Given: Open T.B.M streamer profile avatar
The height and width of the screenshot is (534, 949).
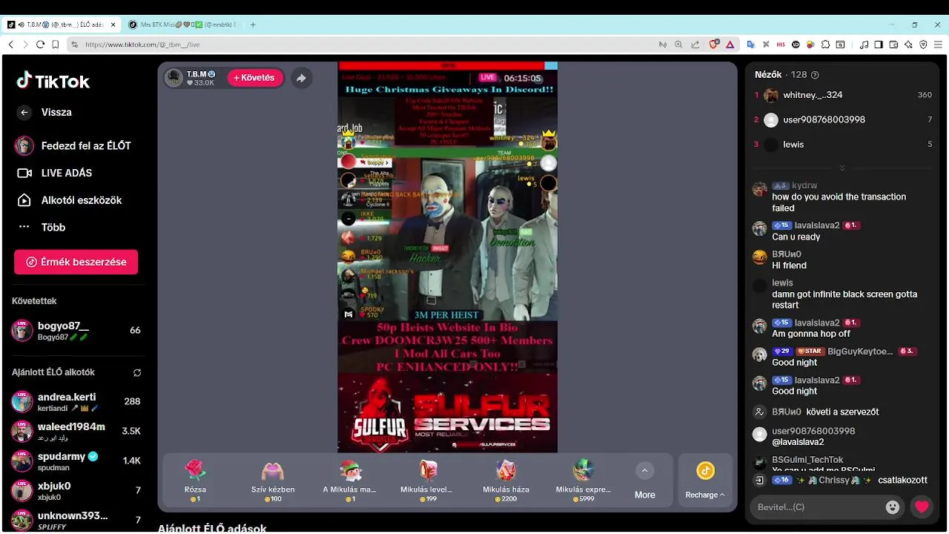Looking at the screenshot, I should click(x=173, y=78).
